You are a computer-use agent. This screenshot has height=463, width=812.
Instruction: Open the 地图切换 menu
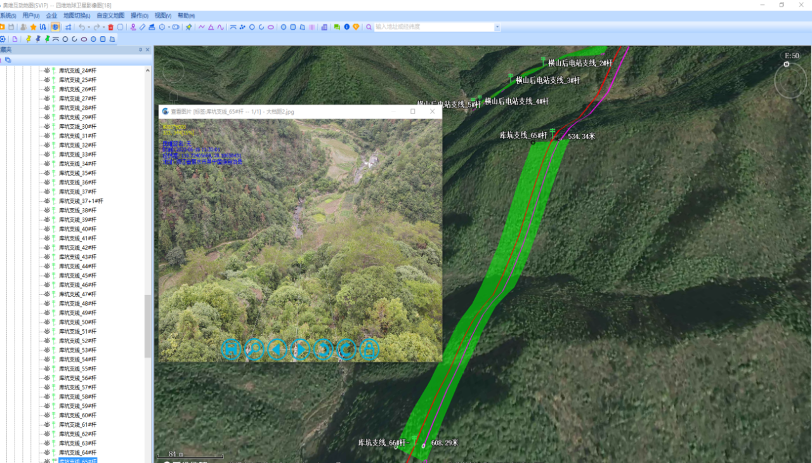click(x=77, y=15)
